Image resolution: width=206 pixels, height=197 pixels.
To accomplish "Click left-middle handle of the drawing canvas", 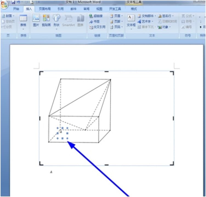I will pos(40,118).
